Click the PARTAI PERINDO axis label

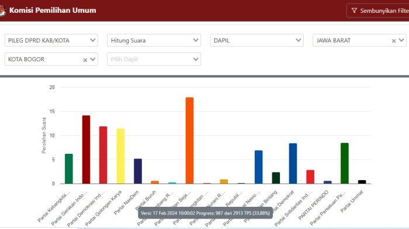tap(313, 205)
